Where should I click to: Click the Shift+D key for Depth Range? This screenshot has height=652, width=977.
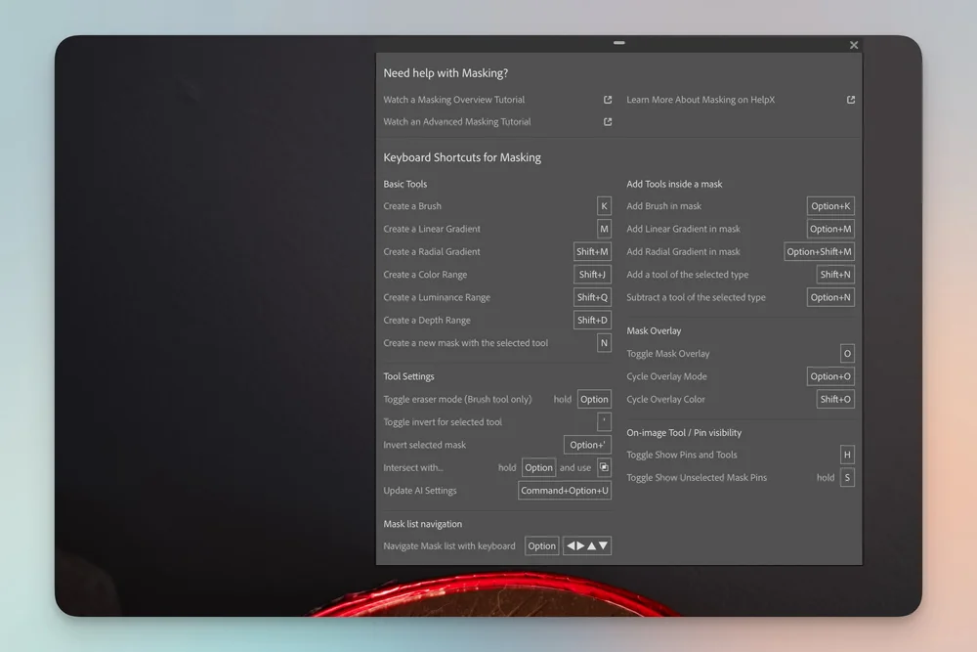click(x=592, y=321)
